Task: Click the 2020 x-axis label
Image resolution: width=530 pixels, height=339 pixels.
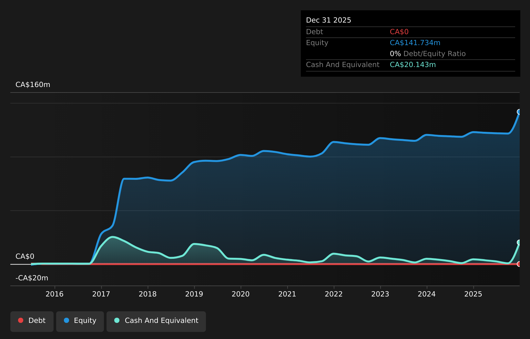Action: pos(240,294)
